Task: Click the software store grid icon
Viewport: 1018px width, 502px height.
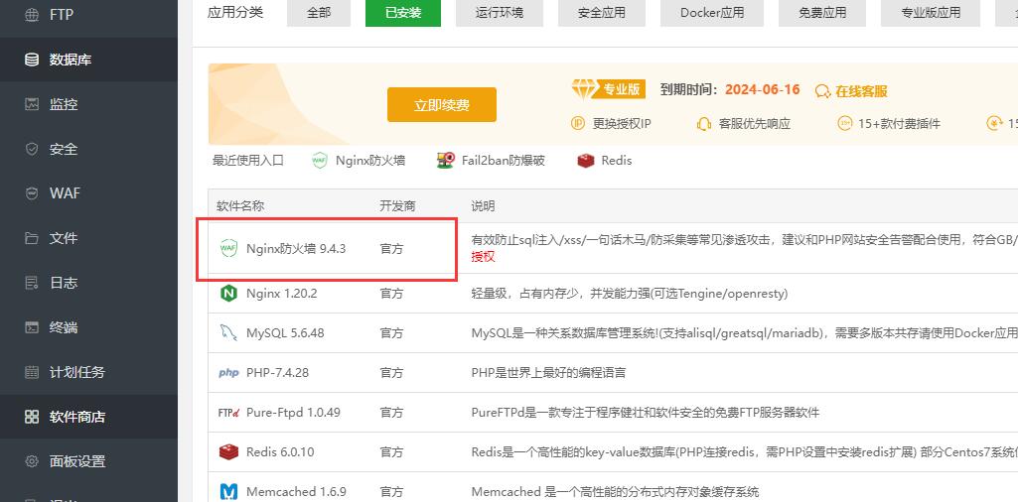Action: tap(31, 417)
